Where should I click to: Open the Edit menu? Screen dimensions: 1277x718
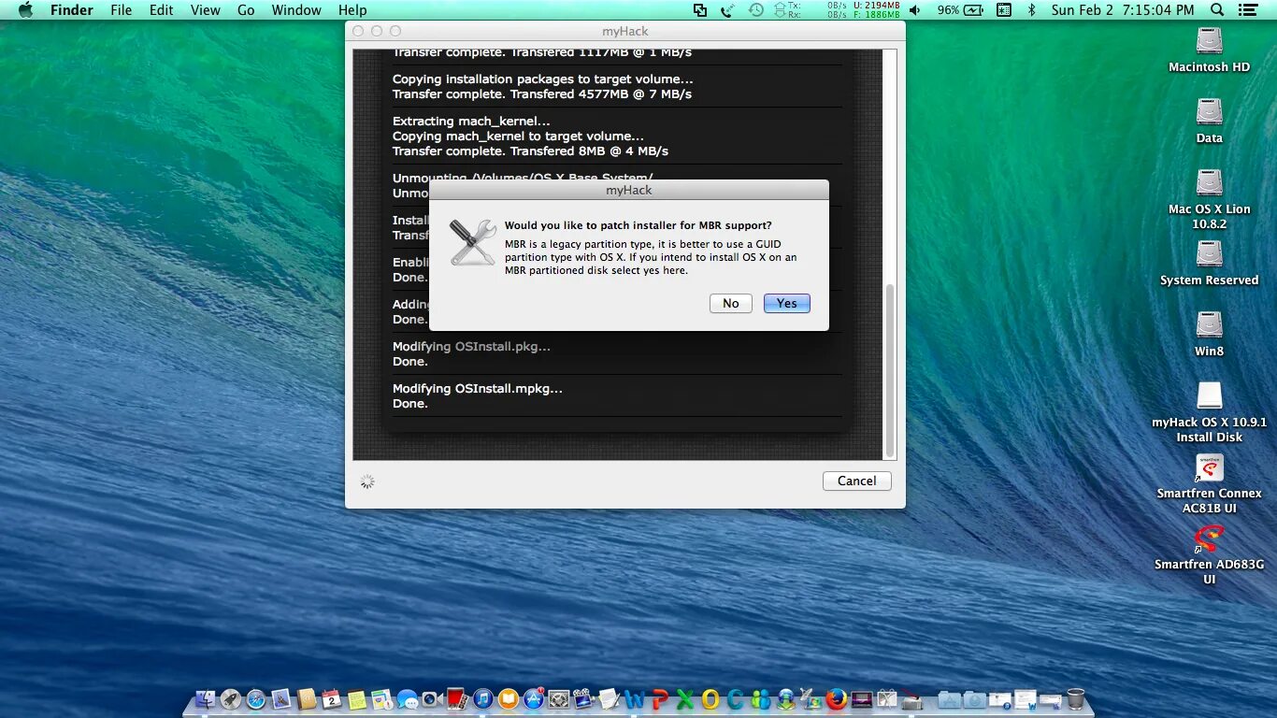pyautogui.click(x=162, y=9)
